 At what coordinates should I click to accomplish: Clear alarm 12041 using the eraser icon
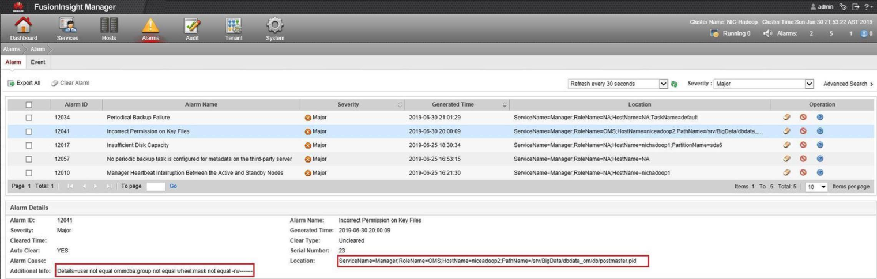pos(786,131)
